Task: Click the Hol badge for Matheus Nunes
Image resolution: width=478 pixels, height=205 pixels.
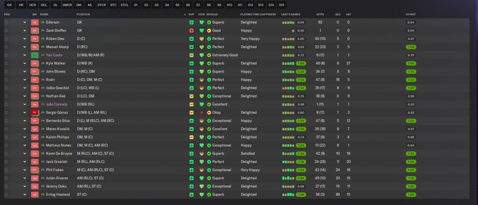Action: 35,145
